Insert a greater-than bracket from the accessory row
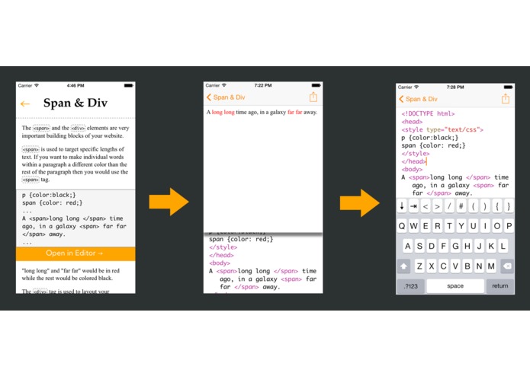This screenshot has width=530, height=376. tap(438, 206)
